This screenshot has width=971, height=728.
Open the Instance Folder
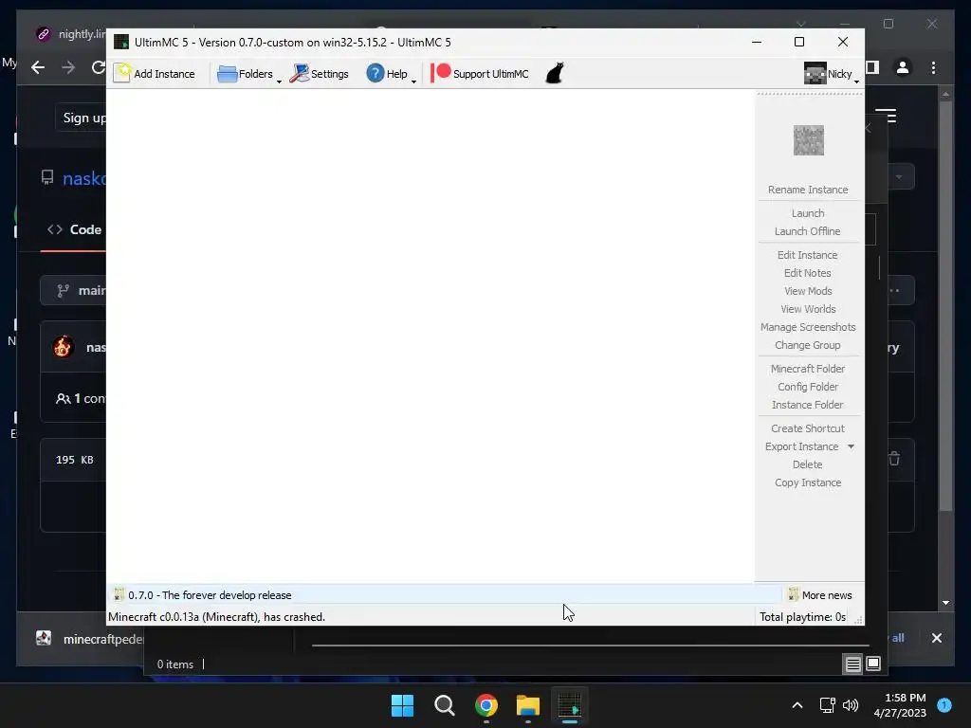tap(808, 404)
